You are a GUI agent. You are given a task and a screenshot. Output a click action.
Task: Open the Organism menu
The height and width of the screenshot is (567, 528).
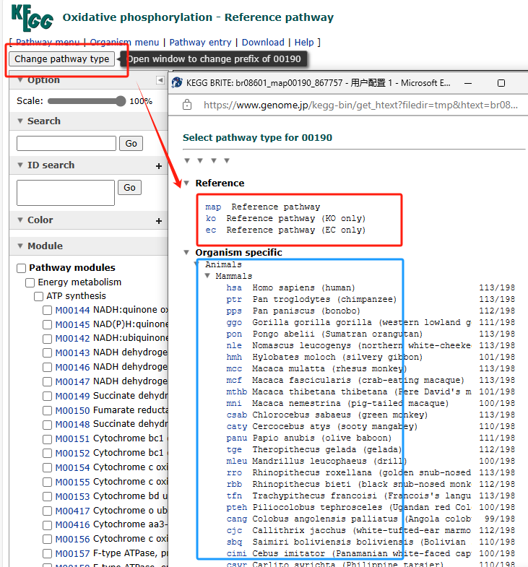124,43
